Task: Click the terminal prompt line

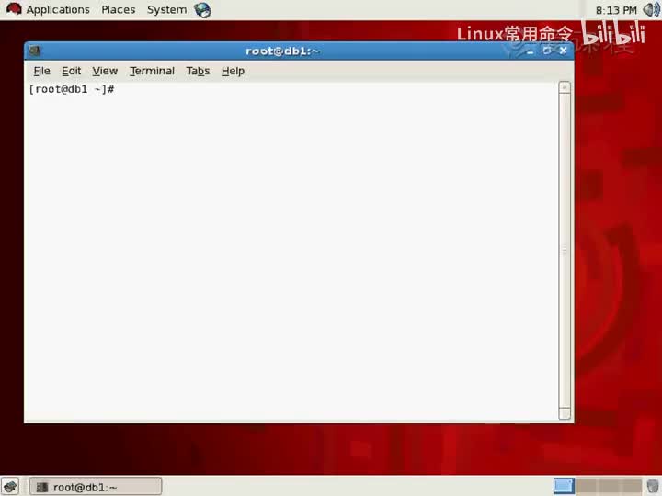Action: [72, 89]
